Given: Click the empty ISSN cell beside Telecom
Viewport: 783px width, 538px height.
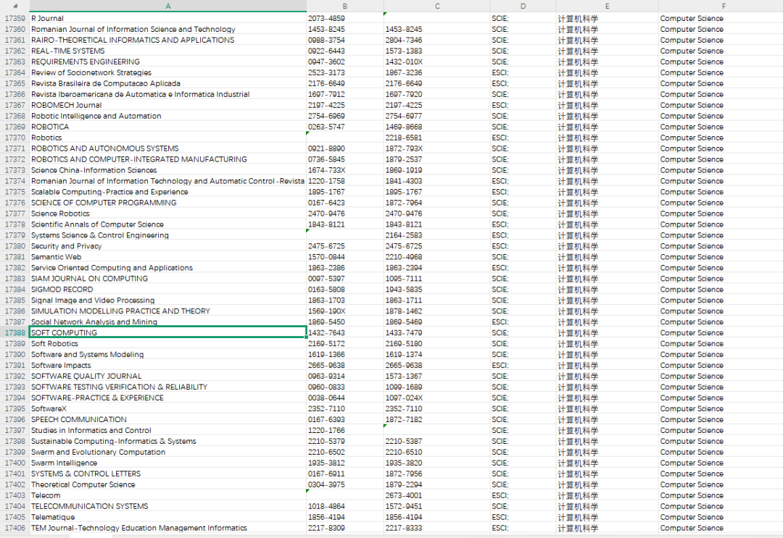Looking at the screenshot, I should pos(344,495).
